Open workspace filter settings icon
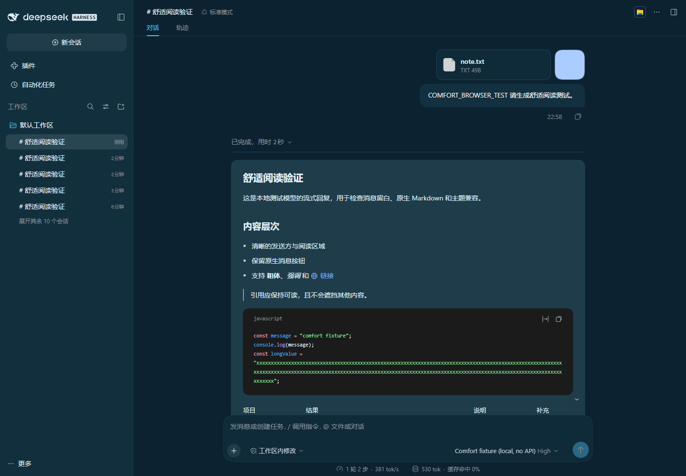 [106, 107]
